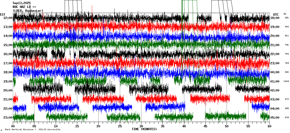
Task: Click the Sep13,2025 date header
Action: coord(21,3)
